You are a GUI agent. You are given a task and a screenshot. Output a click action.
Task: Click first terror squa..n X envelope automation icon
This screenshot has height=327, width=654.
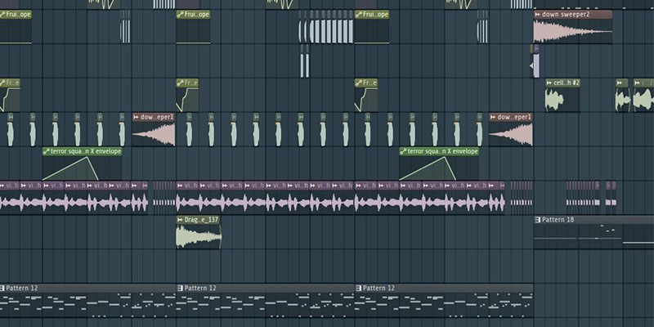point(46,151)
